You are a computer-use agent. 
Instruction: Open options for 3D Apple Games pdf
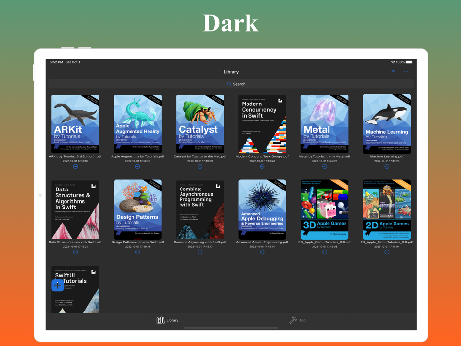325,252
